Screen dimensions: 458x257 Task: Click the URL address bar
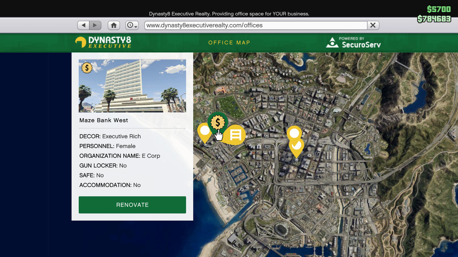coord(256,25)
